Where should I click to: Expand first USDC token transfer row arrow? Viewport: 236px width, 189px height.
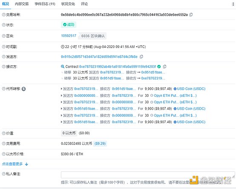pyautogui.click(x=61, y=89)
